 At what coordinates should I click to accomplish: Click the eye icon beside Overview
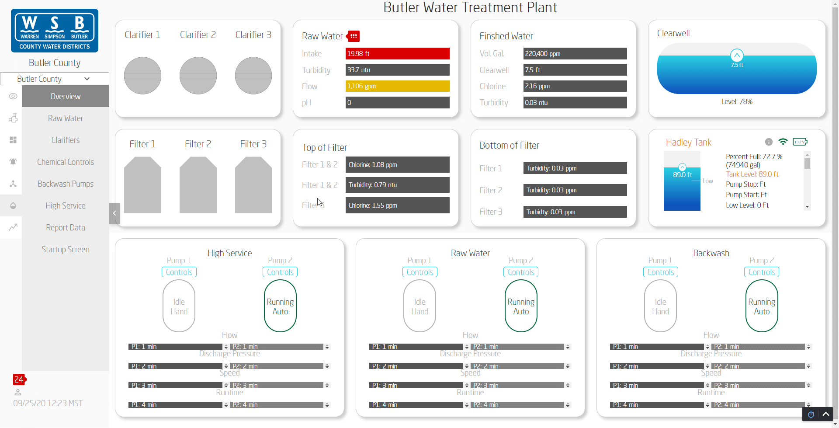click(13, 96)
